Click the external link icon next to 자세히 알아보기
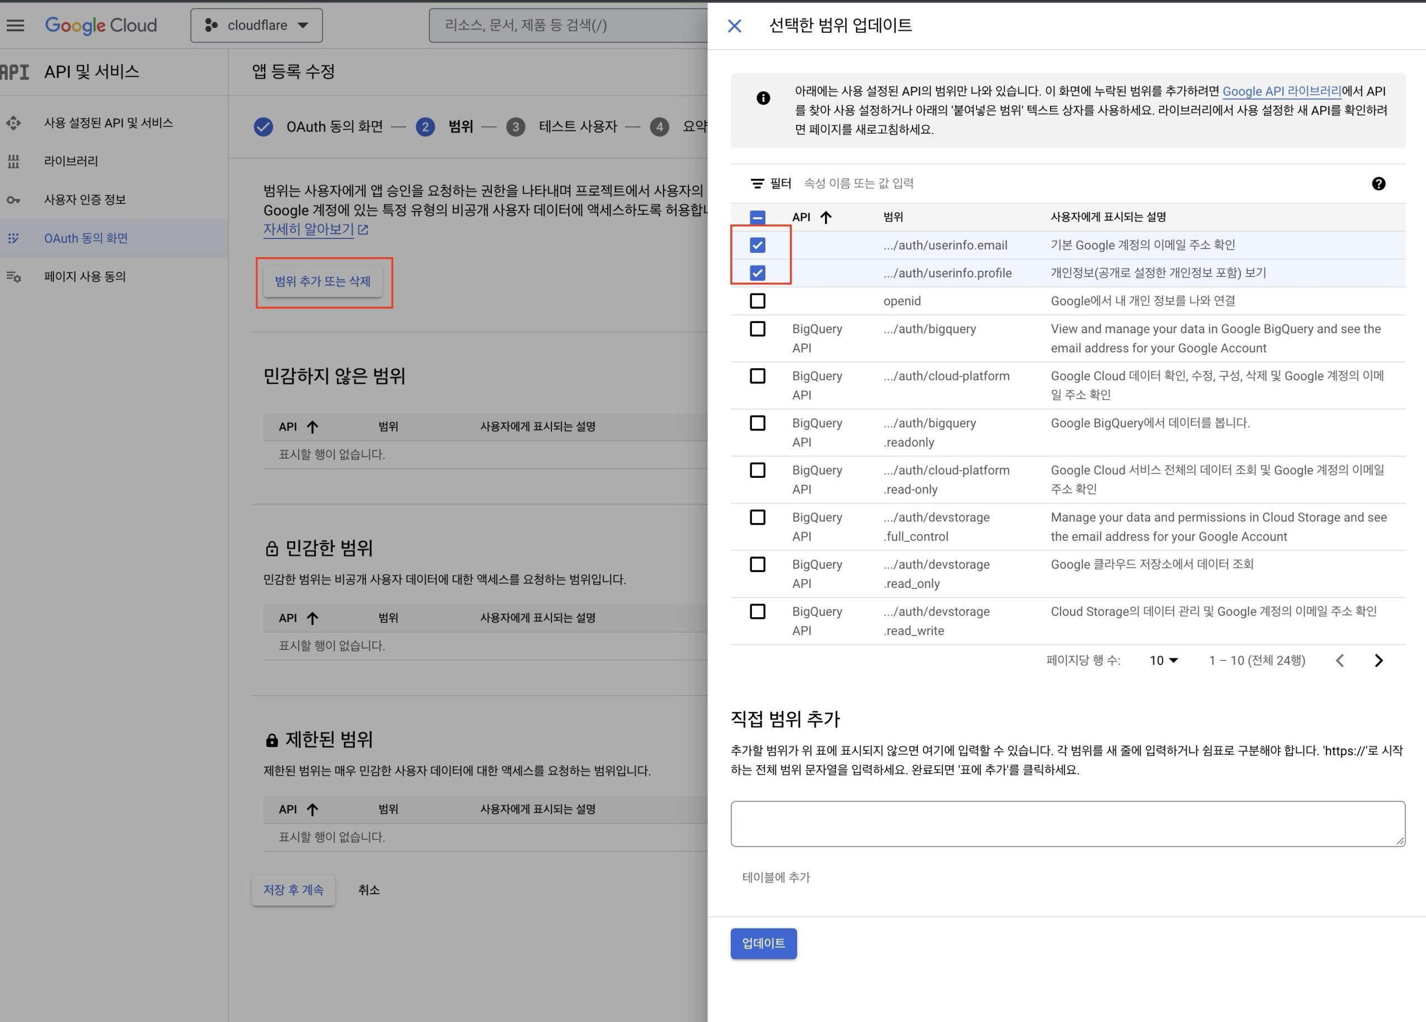Viewport: 1426px width, 1022px height. click(363, 230)
